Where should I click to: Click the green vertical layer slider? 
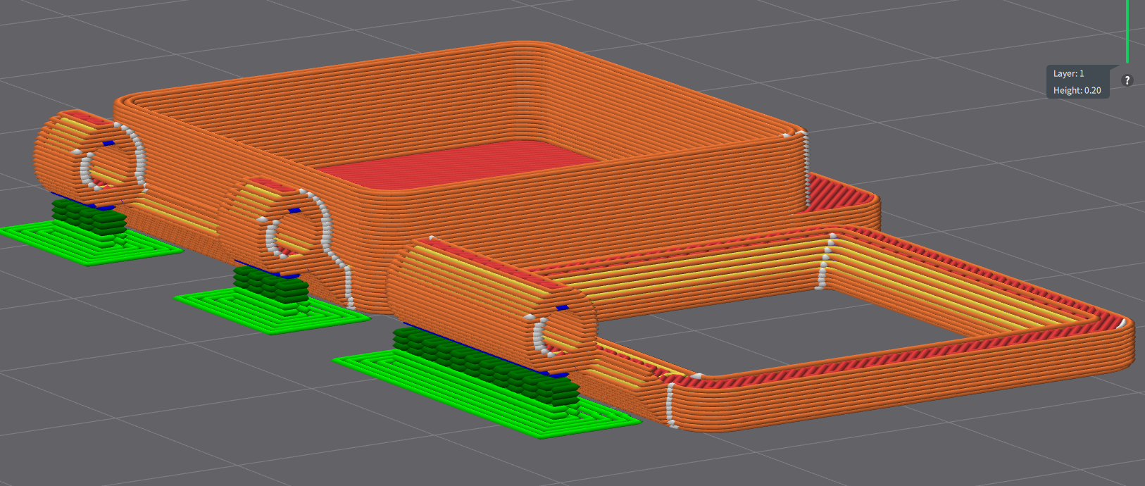[1127, 31]
